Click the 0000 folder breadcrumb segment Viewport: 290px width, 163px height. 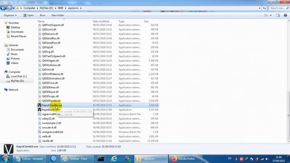(60, 8)
